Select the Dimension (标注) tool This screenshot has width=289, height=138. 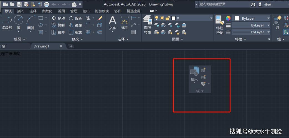click(125, 23)
